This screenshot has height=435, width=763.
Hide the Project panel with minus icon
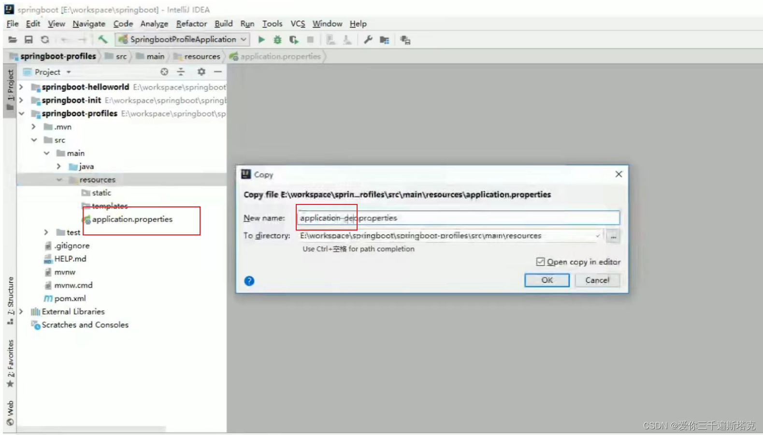(218, 72)
